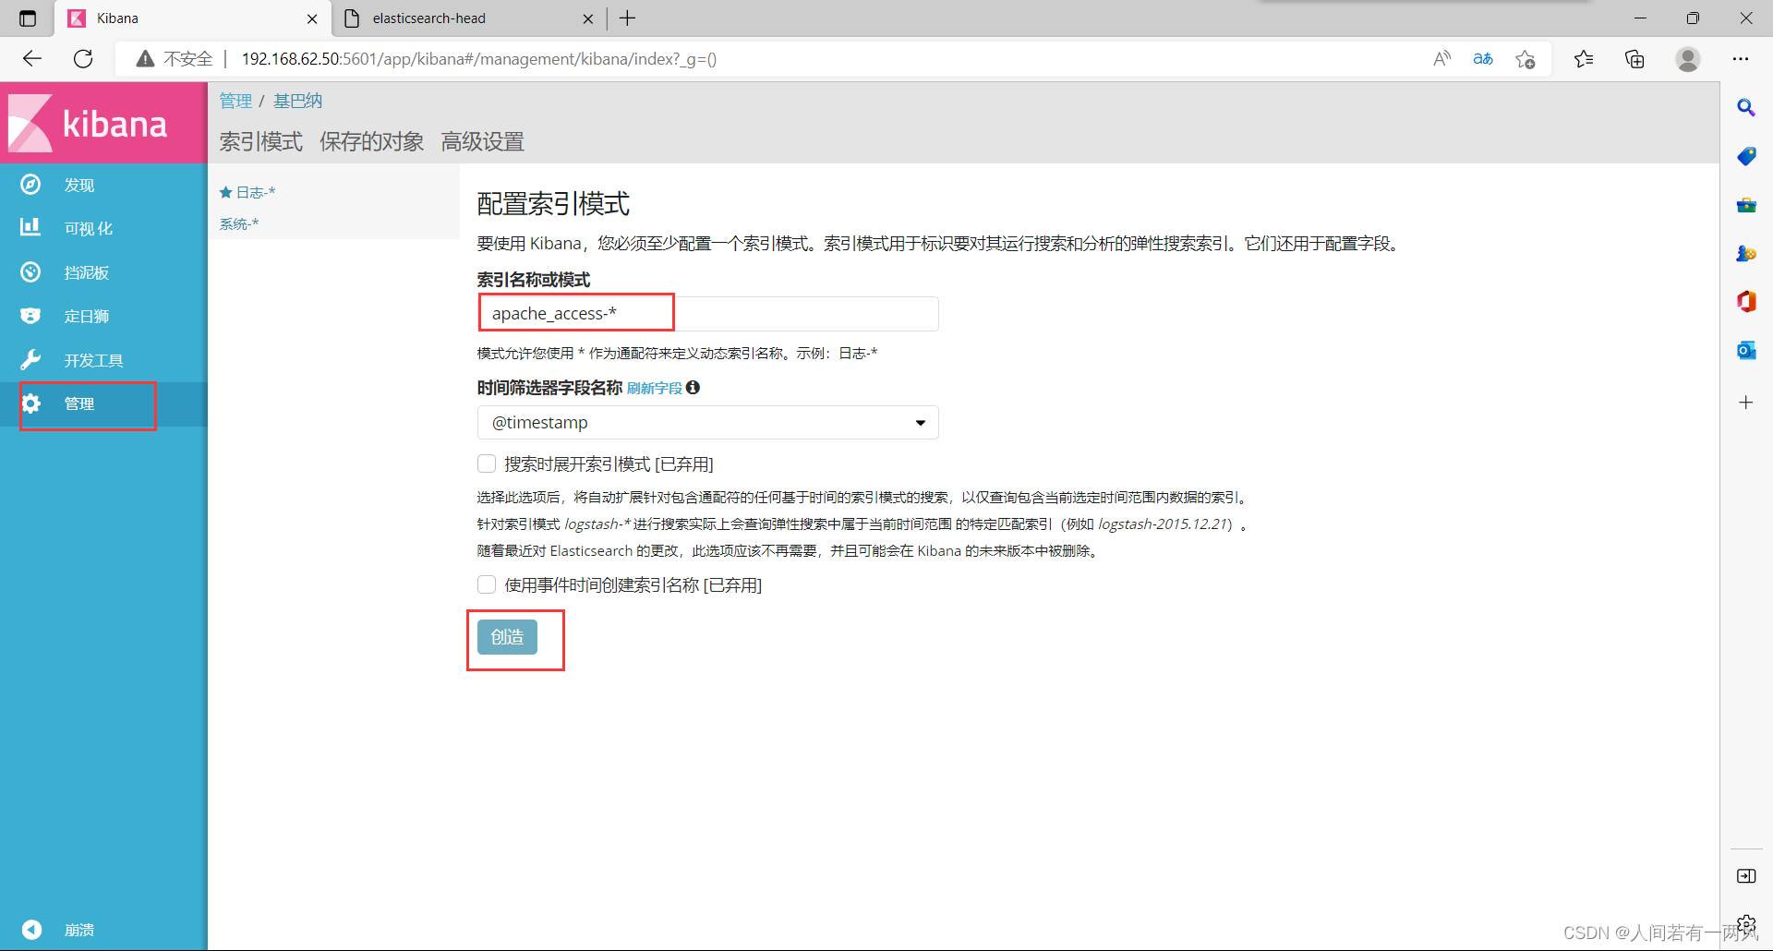Open the favorites list icon
Screen dimensions: 1773x951
pyautogui.click(x=1584, y=59)
